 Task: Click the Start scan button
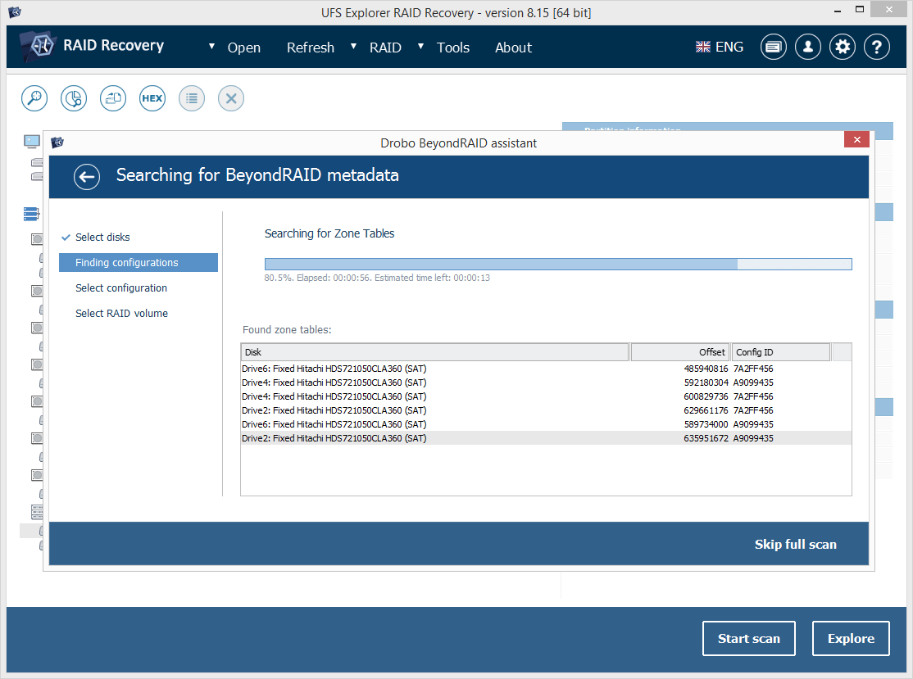tap(749, 638)
